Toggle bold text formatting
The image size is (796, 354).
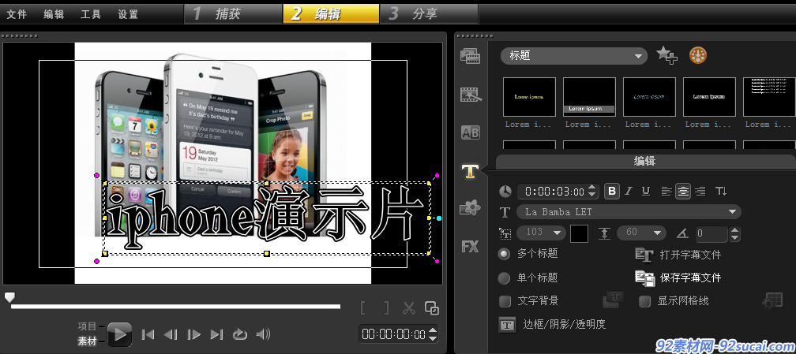point(612,192)
